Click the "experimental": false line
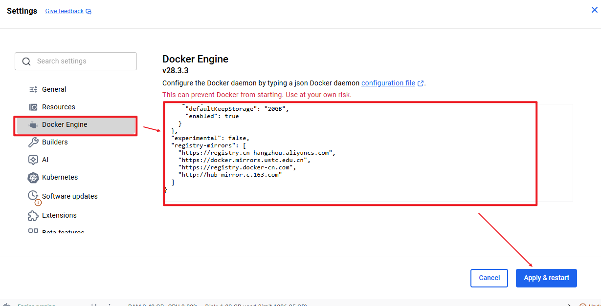This screenshot has width=601, height=306. pyautogui.click(x=210, y=138)
